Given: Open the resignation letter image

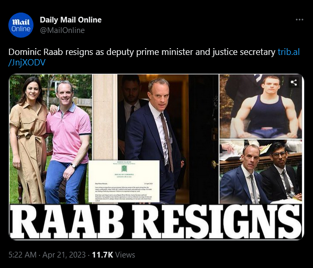Looking at the screenshot, I should (x=124, y=181).
